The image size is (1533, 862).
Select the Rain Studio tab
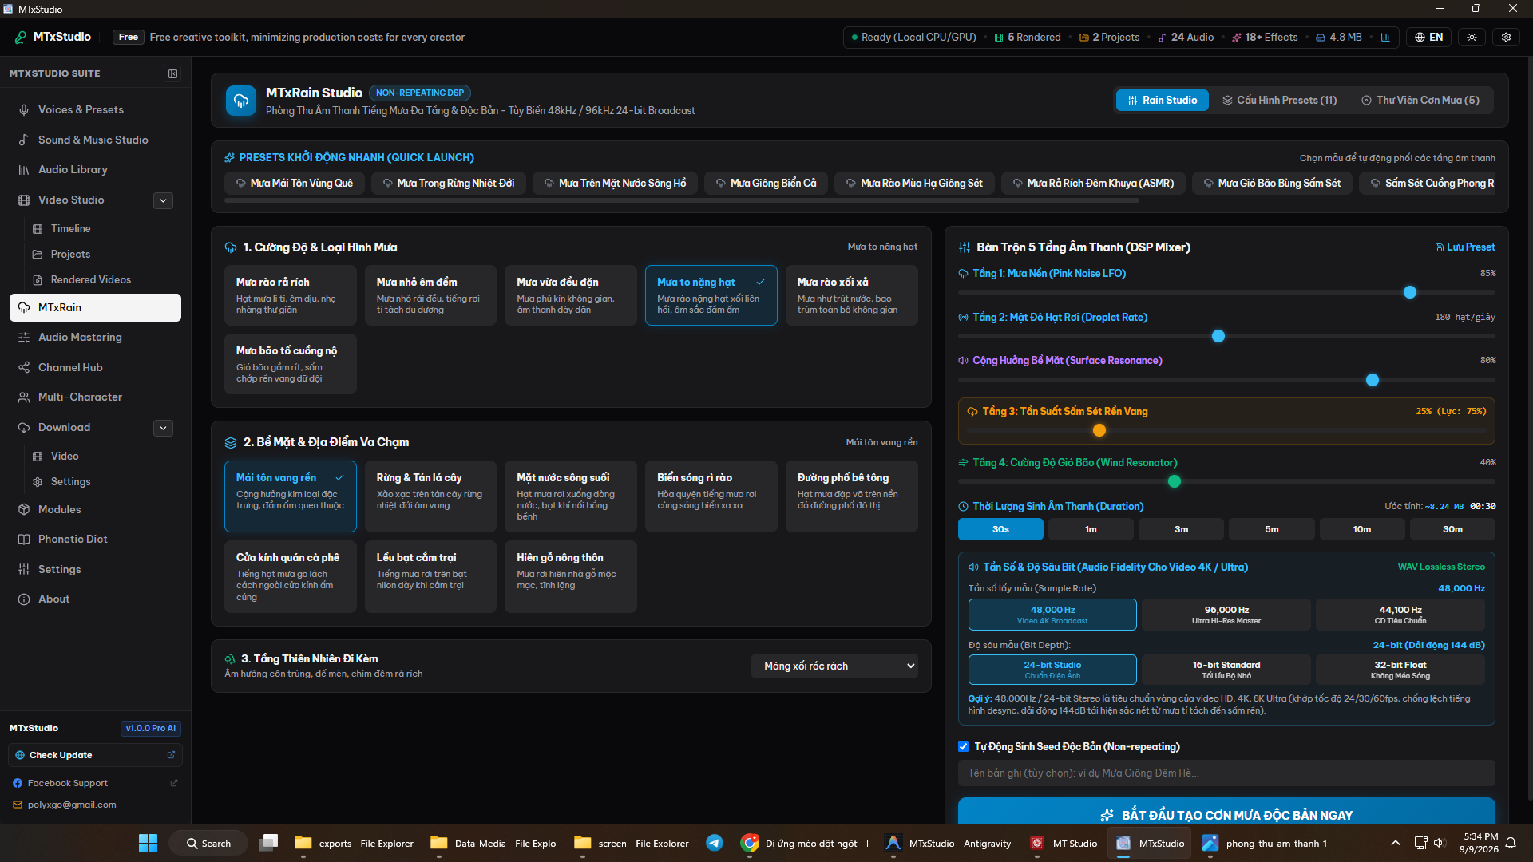click(1162, 100)
